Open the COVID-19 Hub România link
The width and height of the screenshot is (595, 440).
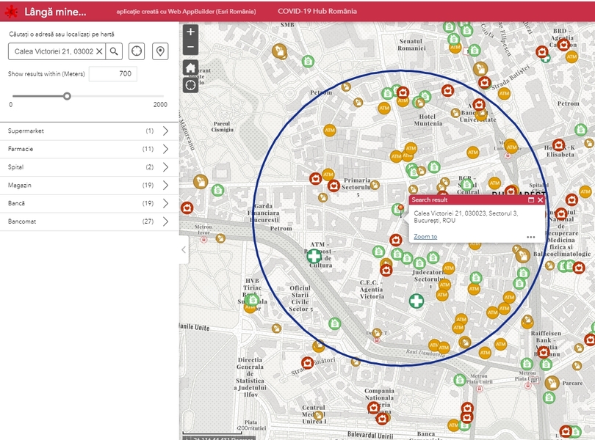pos(317,12)
